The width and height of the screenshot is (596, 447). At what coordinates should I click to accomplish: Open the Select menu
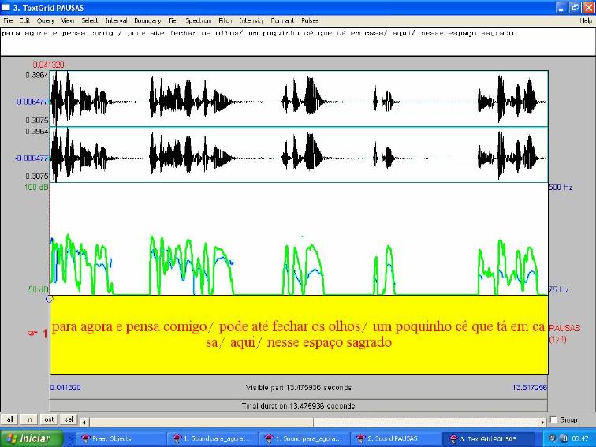click(90, 20)
